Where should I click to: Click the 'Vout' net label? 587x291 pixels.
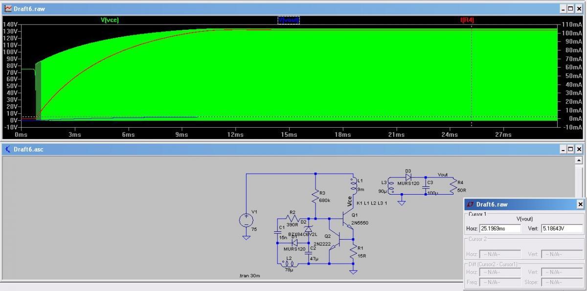[443, 175]
